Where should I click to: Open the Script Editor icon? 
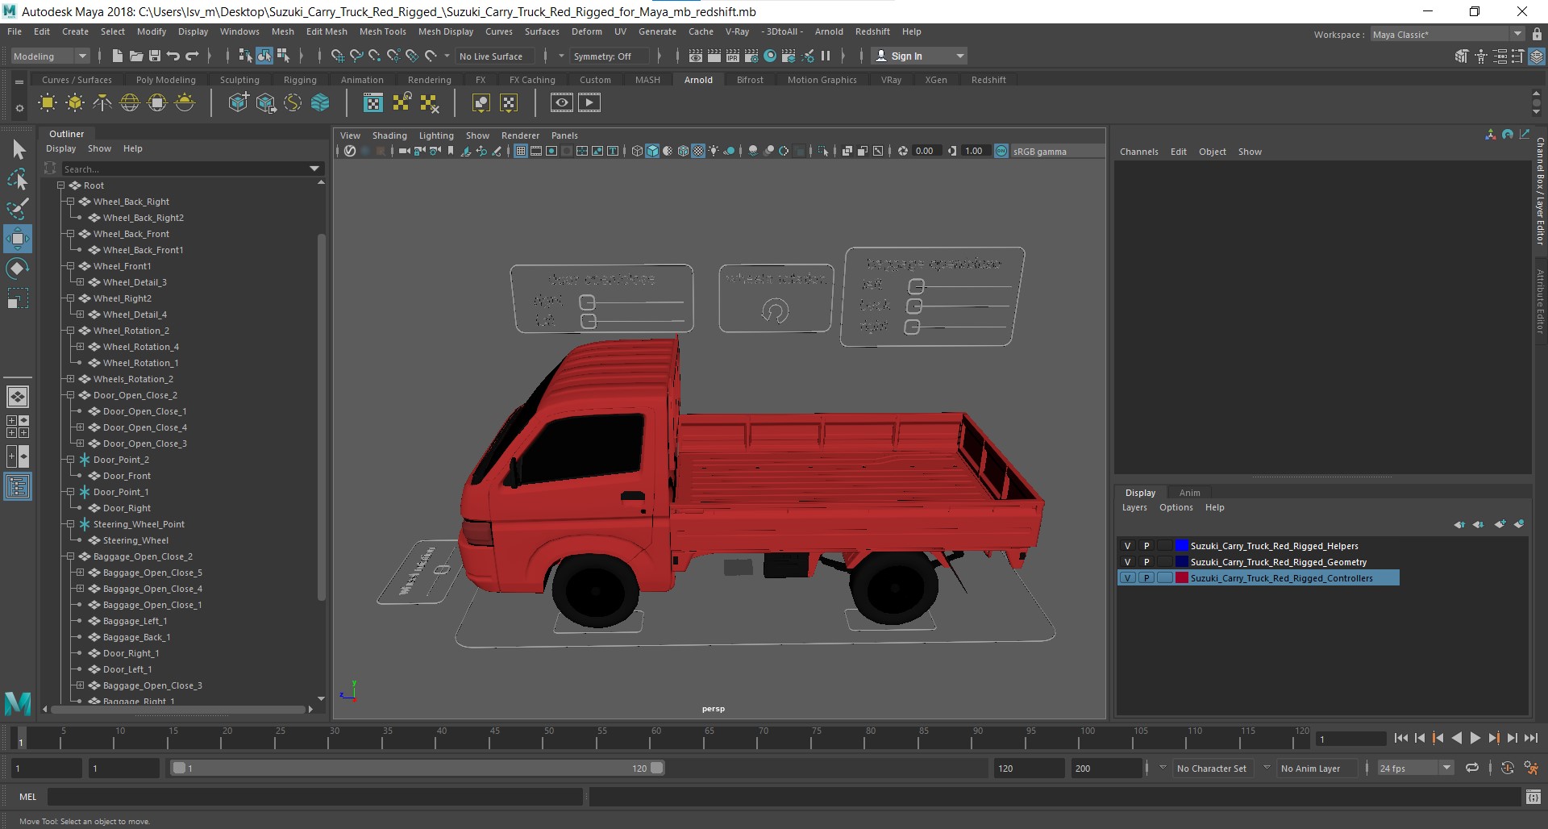(1533, 797)
